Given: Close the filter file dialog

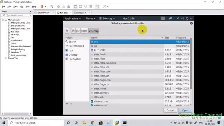Looking at the screenshot, I should (x=191, y=23).
